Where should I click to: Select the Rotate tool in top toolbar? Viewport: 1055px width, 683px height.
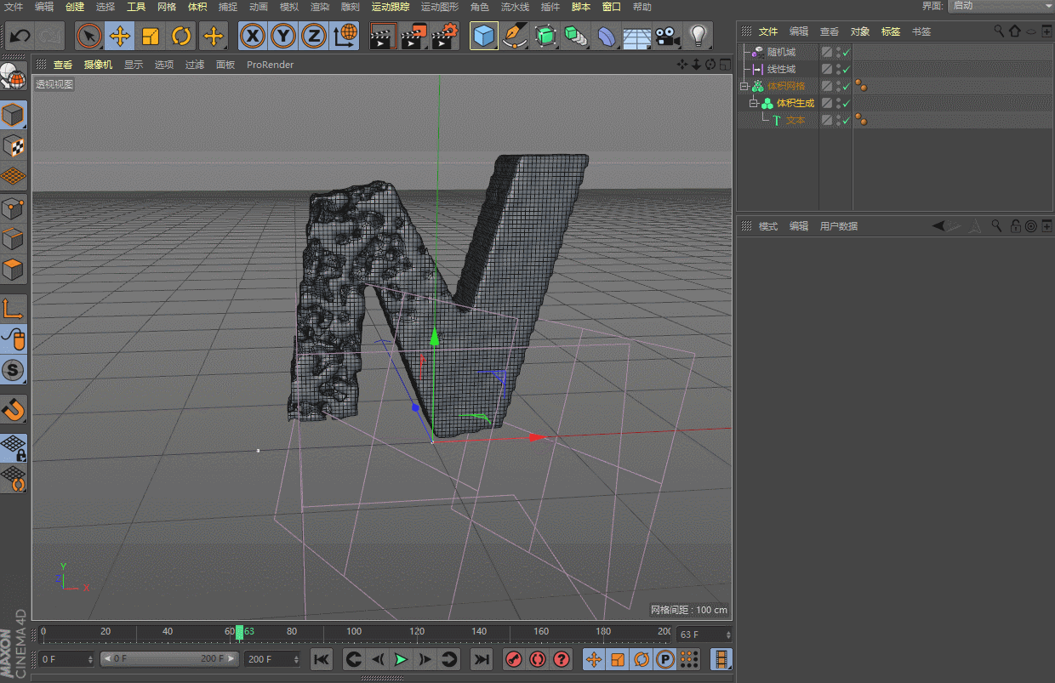click(181, 36)
